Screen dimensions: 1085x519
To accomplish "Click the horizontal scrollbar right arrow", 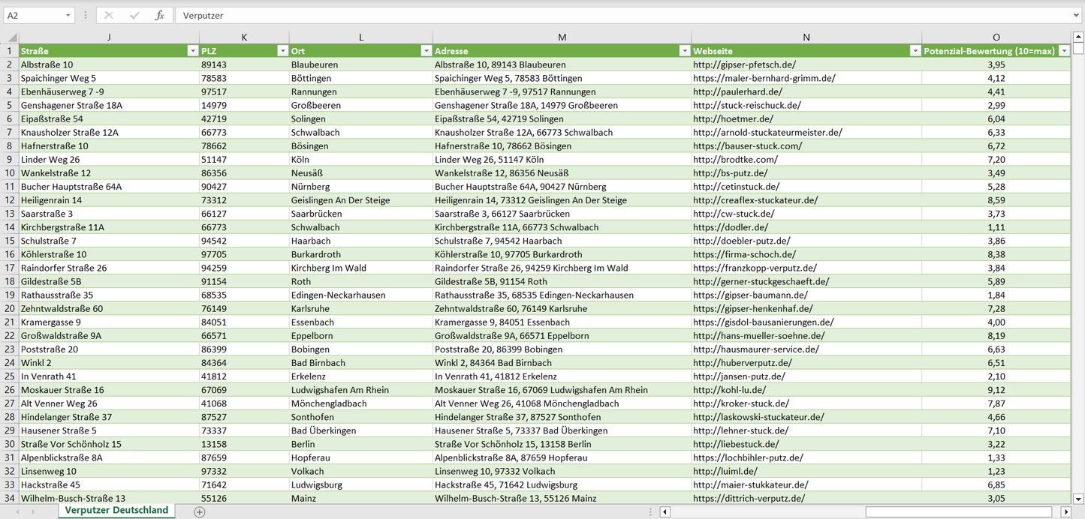I will (1065, 511).
